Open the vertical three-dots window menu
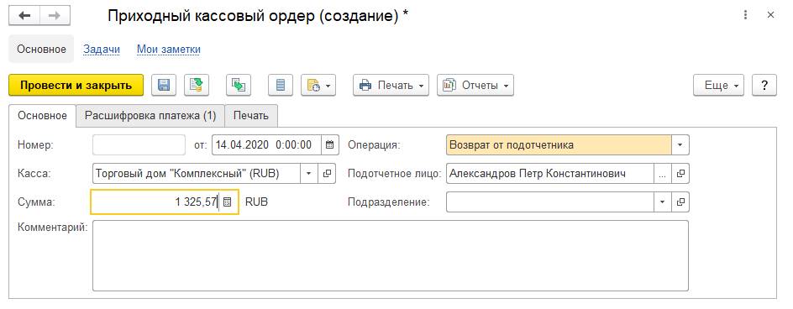Image resolution: width=793 pixels, height=309 pixels. (745, 15)
